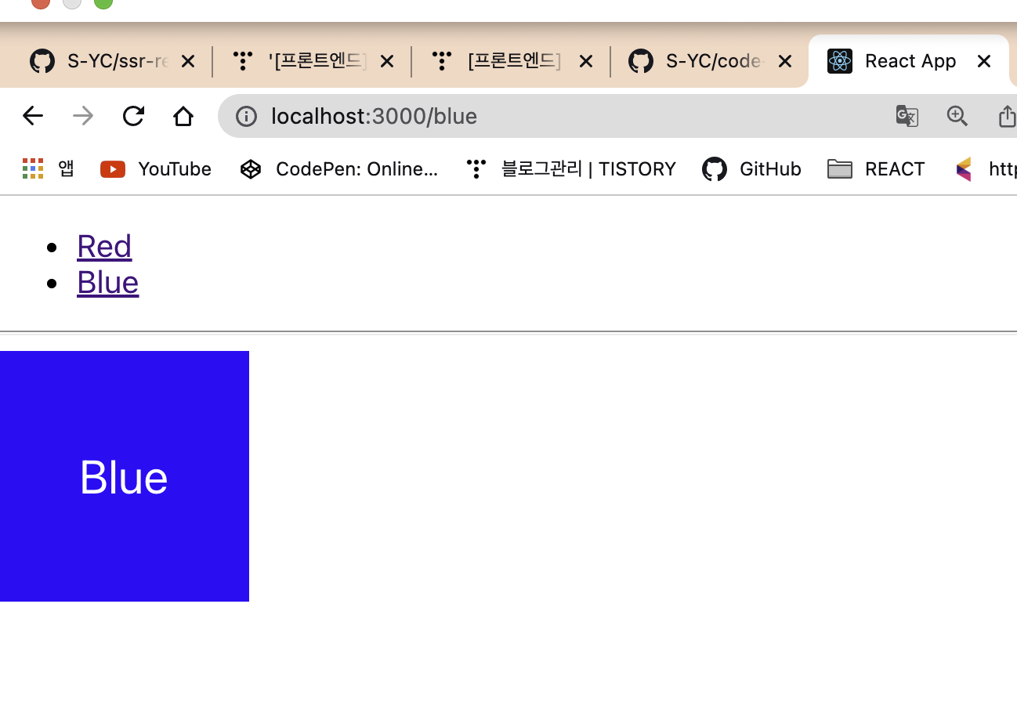Image resolution: width=1017 pixels, height=716 pixels.
Task: Close the S-YC/code tab
Action: click(x=785, y=61)
